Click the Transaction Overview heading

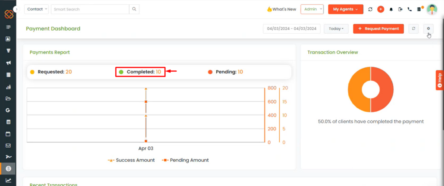[x=333, y=52]
